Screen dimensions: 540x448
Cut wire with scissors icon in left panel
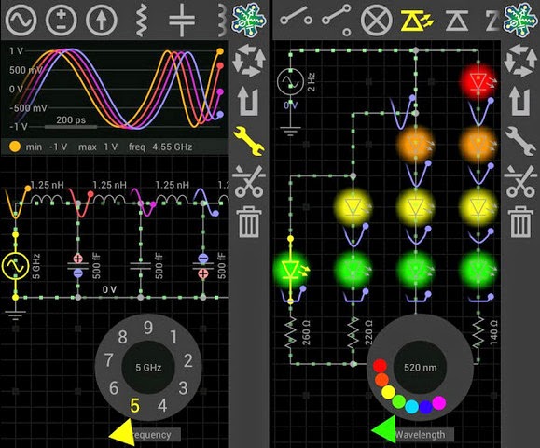point(249,181)
